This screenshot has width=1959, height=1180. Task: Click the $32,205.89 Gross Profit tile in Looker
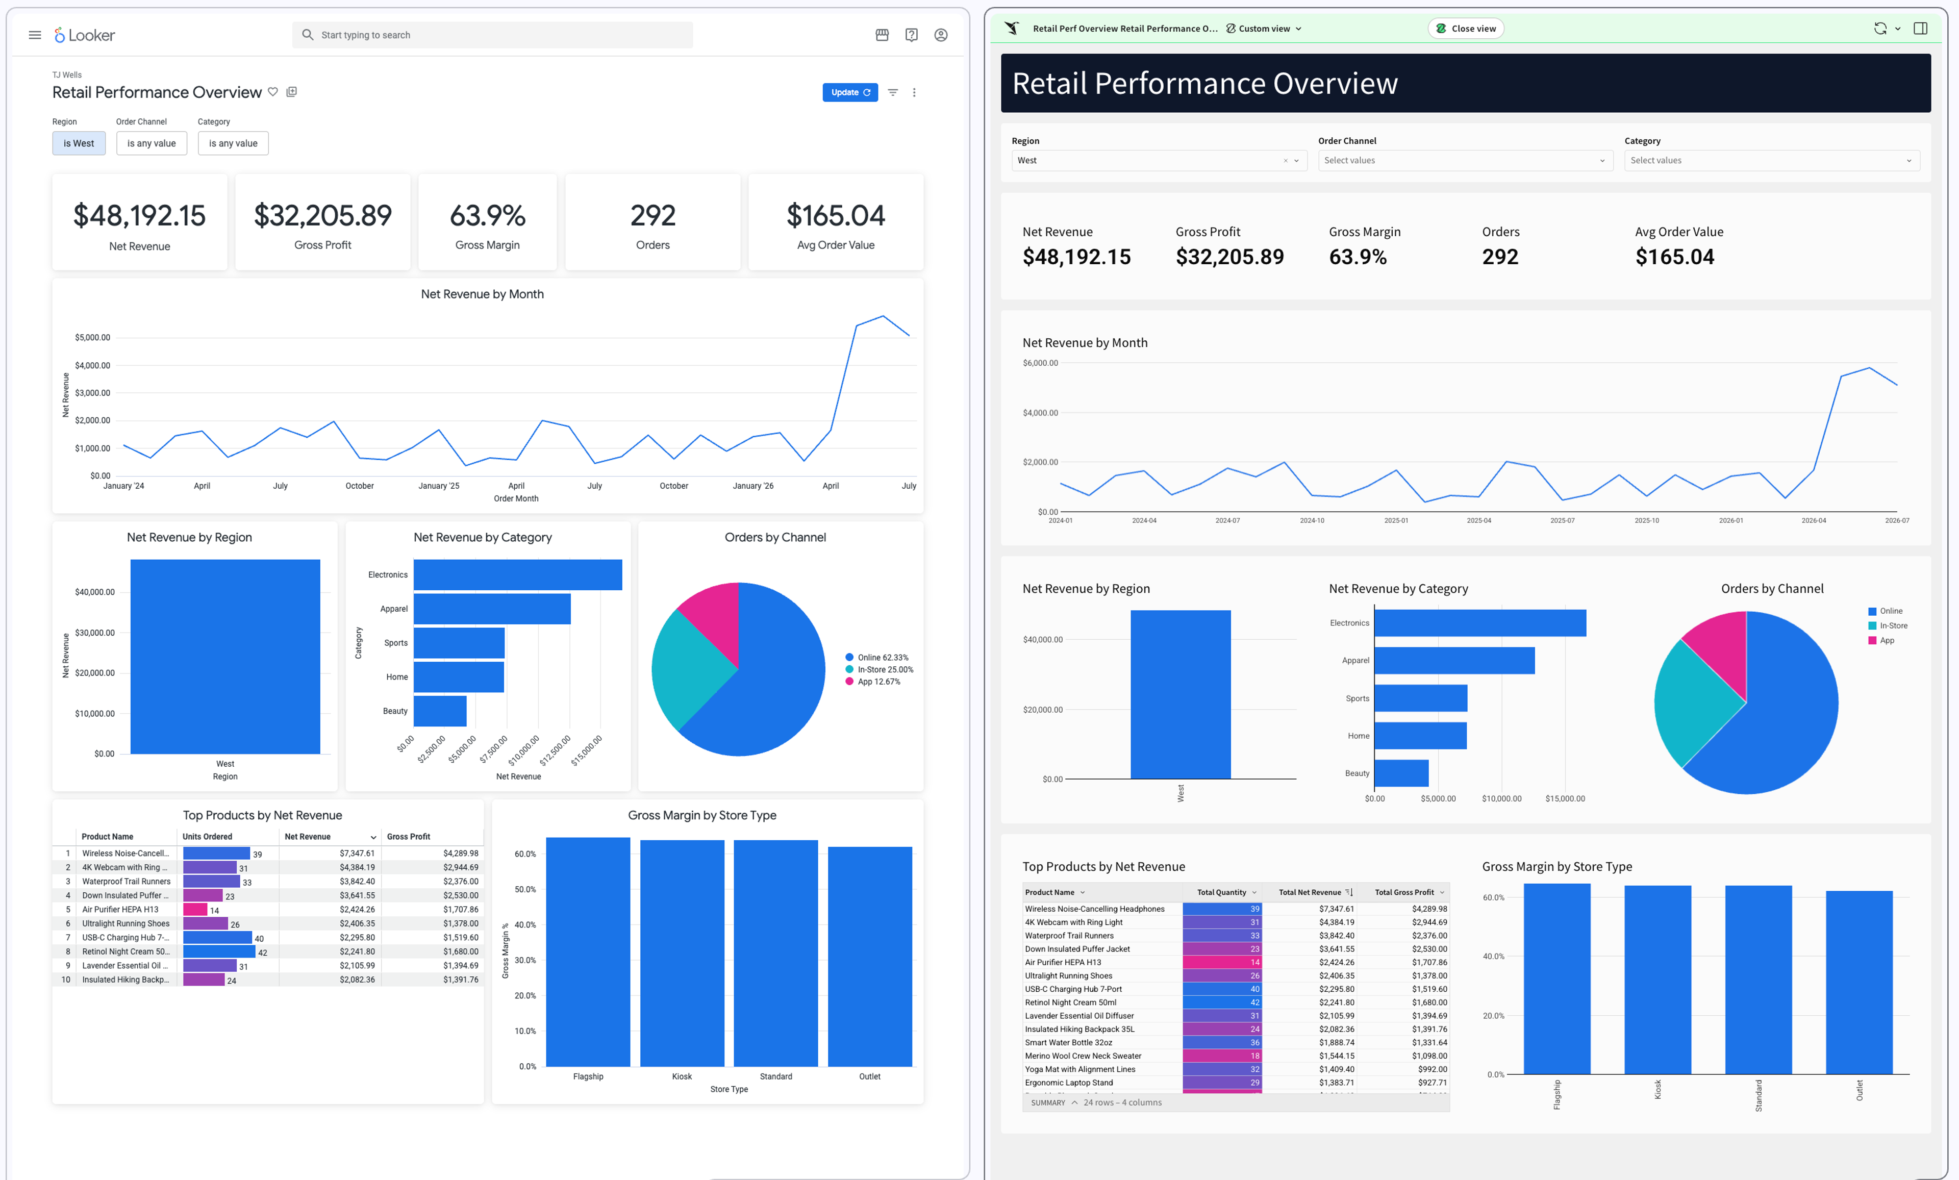click(x=323, y=222)
